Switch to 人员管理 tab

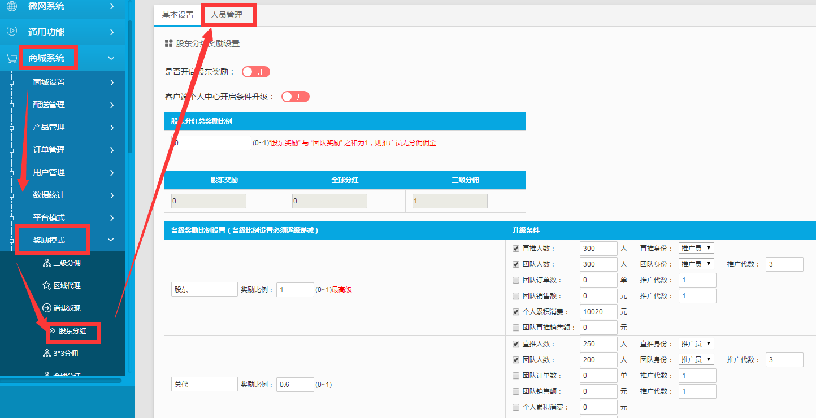[227, 15]
